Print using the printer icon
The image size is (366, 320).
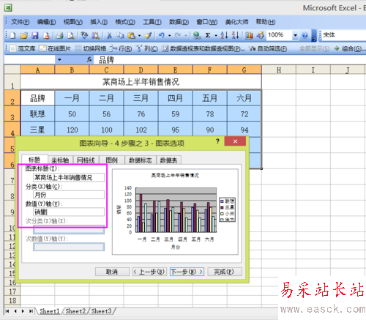(x=59, y=36)
